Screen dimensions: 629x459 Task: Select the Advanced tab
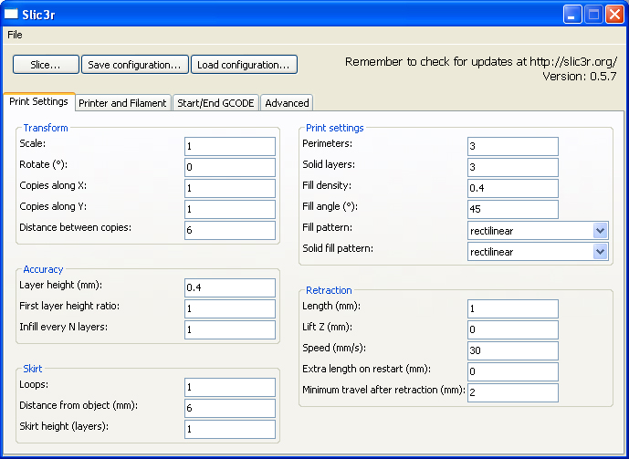287,103
